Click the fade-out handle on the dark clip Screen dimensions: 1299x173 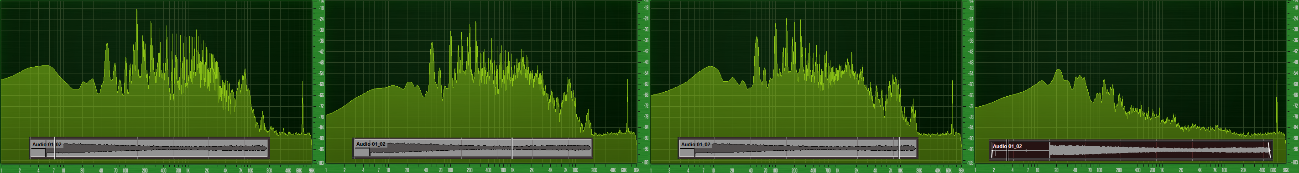[1269, 150]
